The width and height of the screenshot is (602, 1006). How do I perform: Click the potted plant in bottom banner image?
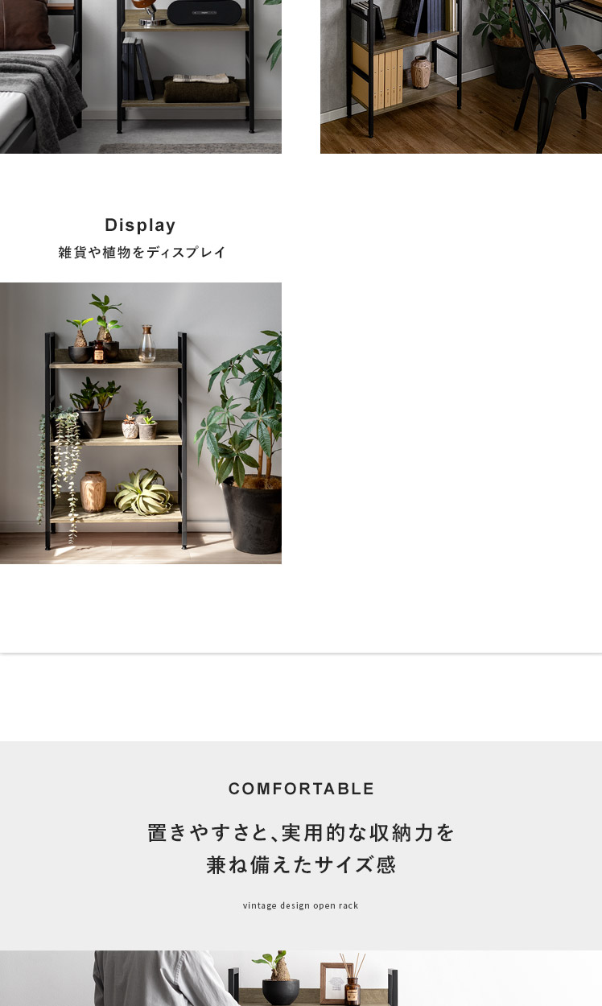point(280,978)
